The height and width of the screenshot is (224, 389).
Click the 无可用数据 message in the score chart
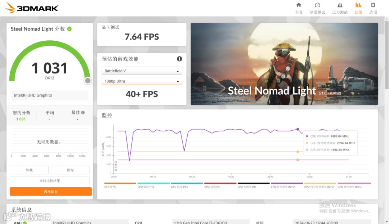pyautogui.click(x=49, y=142)
